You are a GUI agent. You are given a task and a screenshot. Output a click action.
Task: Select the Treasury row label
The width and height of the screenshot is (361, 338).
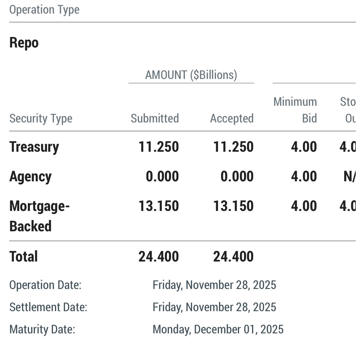click(34, 147)
